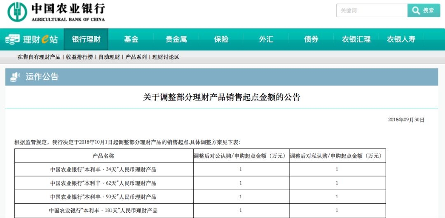The image size is (445, 218).
Task: Click the 本利丰·34天 product row name
Action: click(x=103, y=169)
